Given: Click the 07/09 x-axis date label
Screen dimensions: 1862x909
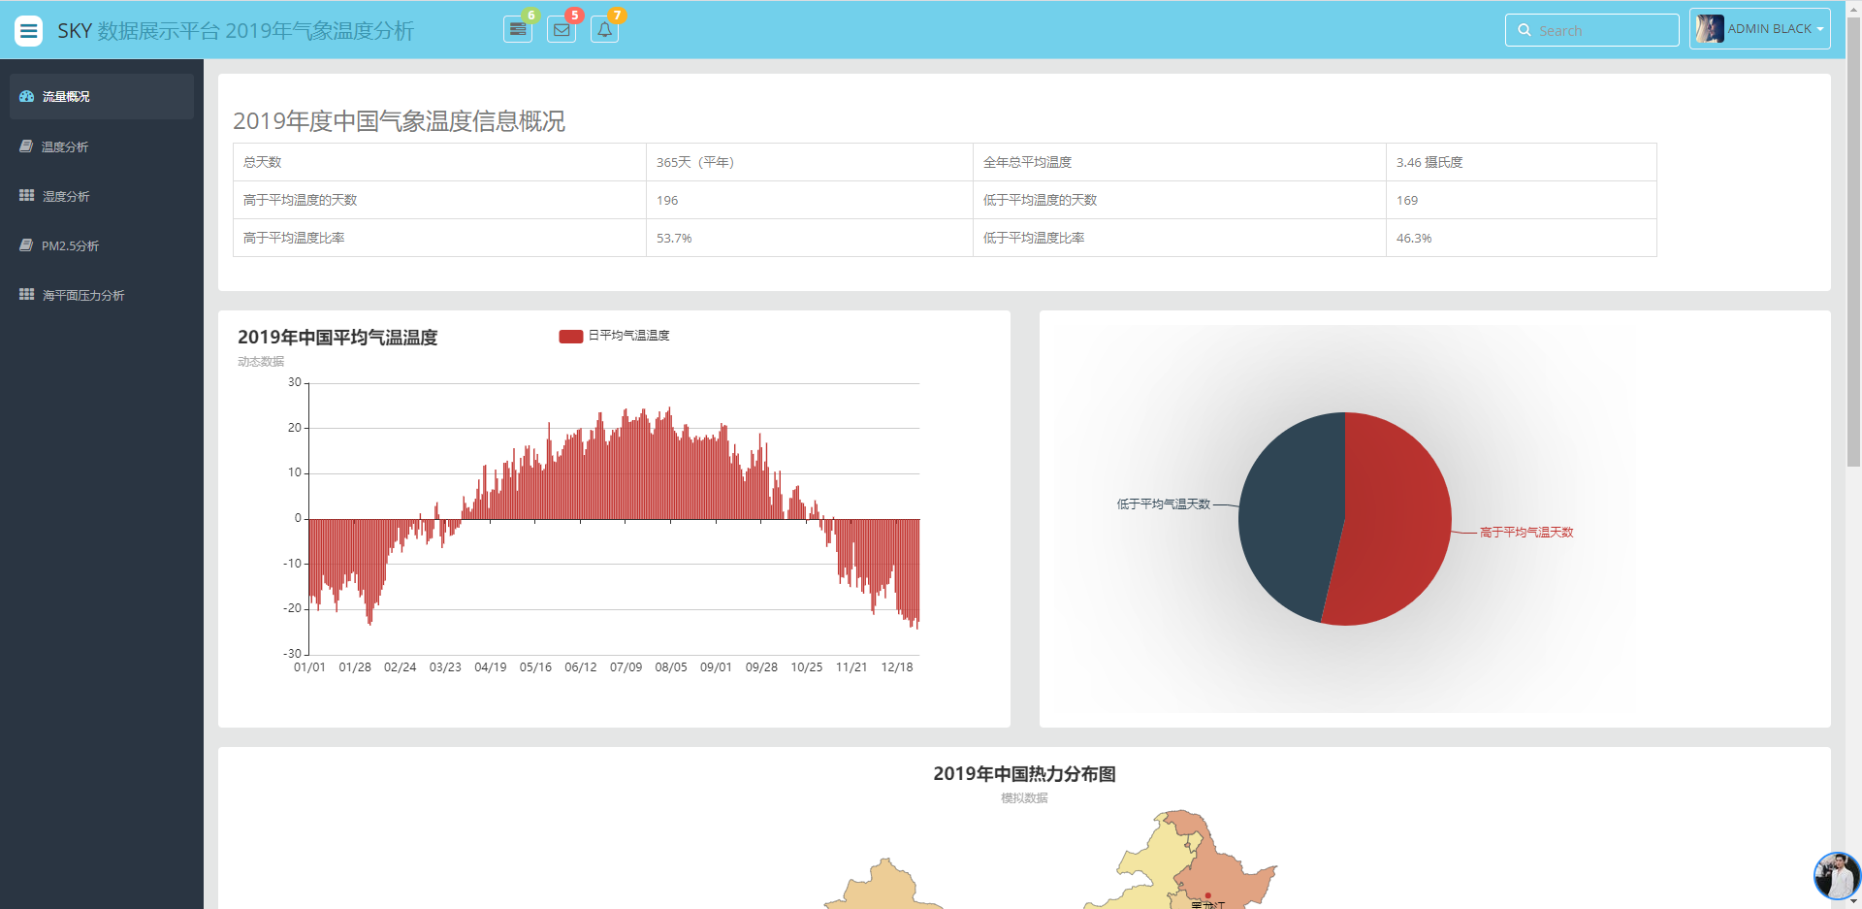Looking at the screenshot, I should (626, 667).
